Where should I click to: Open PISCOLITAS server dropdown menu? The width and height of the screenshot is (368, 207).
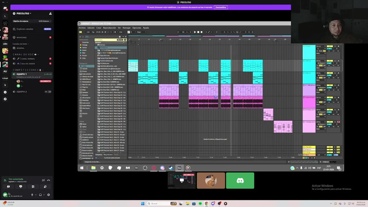[x=24, y=14]
